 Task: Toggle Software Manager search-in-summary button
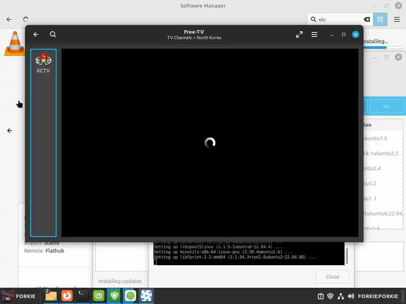pyautogui.click(x=380, y=19)
